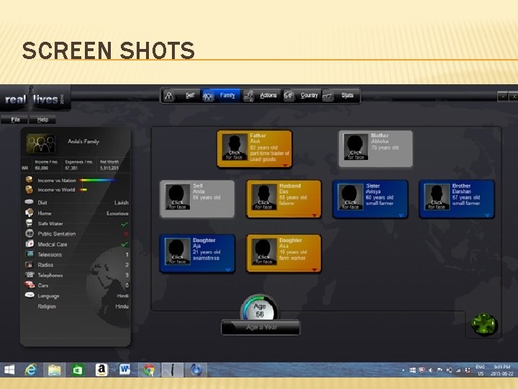Click the green gem icon
518x389 pixels.
click(x=484, y=324)
